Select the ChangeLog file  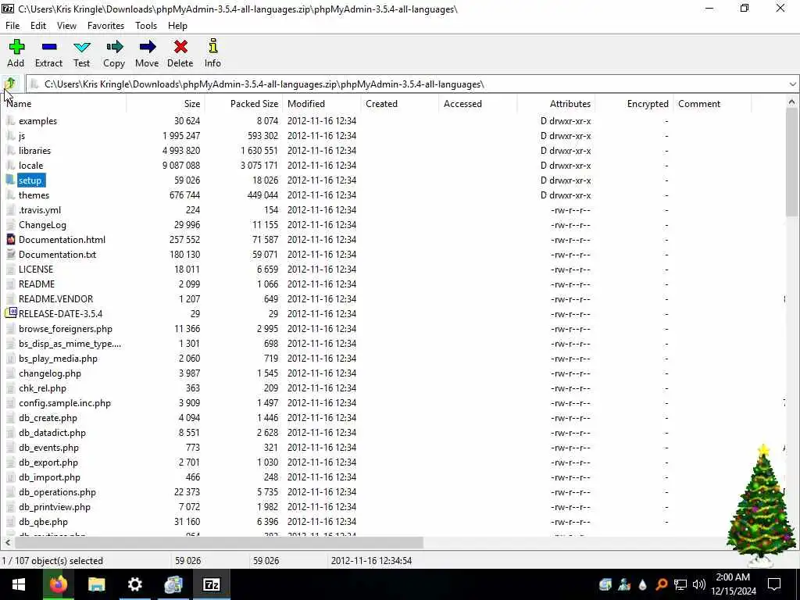point(42,224)
